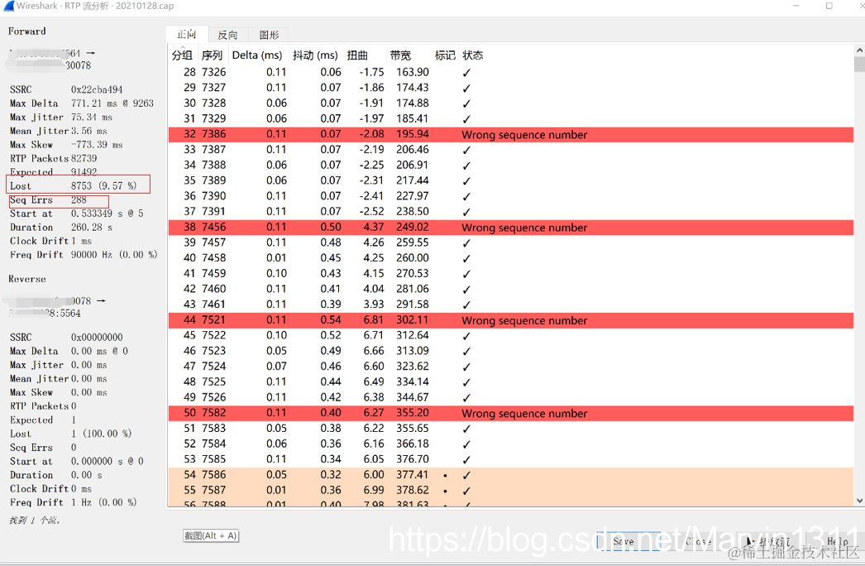
Task: Click the scrollbar down arrow of packet list
Action: pyautogui.click(x=859, y=501)
